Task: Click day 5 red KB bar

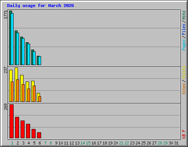Action: [x=33, y=133]
